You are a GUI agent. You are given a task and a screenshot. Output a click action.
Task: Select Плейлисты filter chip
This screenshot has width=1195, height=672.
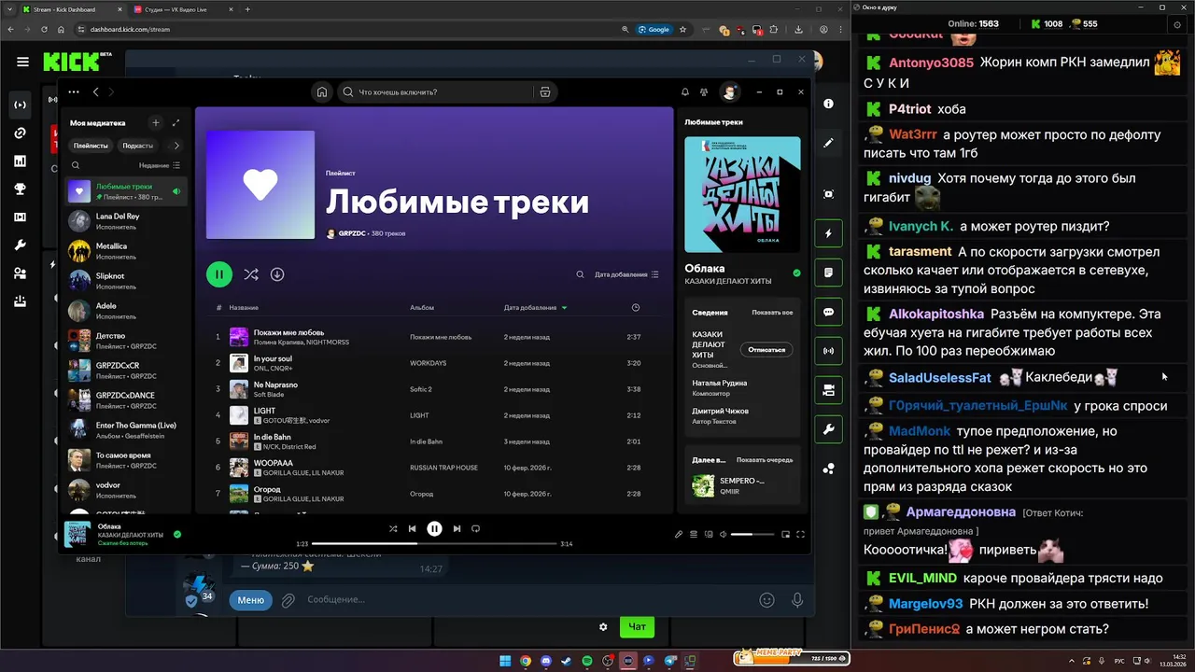(x=91, y=146)
